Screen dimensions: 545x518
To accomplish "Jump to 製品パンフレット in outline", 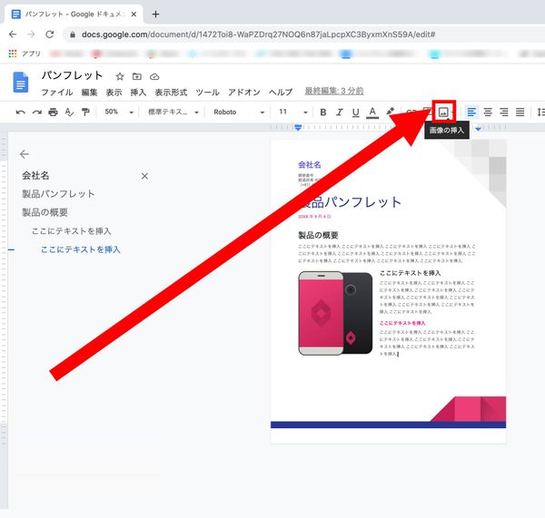I will click(x=58, y=194).
